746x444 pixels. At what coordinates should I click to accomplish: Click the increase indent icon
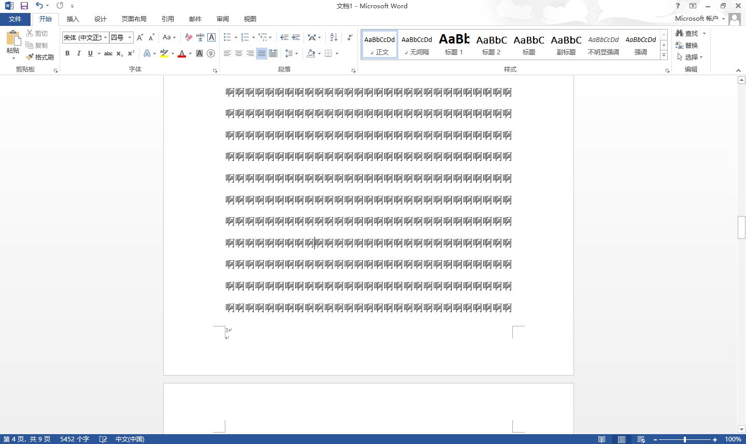[296, 37]
